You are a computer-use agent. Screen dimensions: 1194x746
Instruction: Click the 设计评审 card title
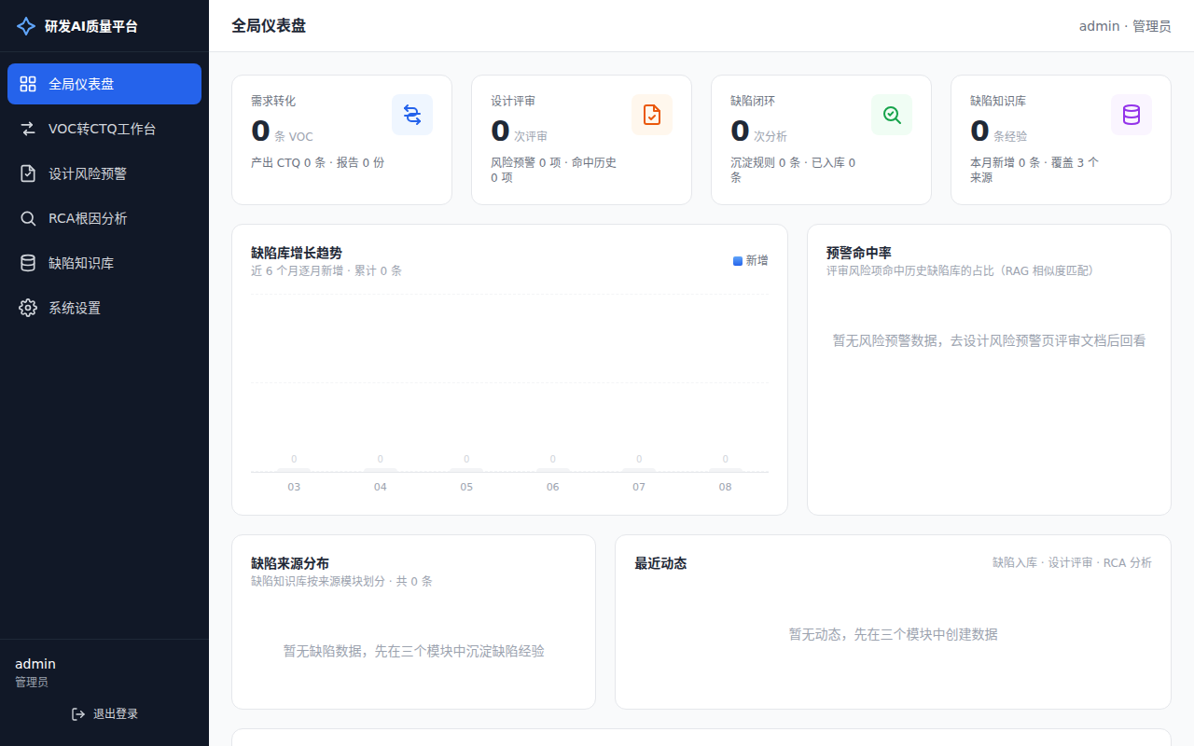click(513, 101)
